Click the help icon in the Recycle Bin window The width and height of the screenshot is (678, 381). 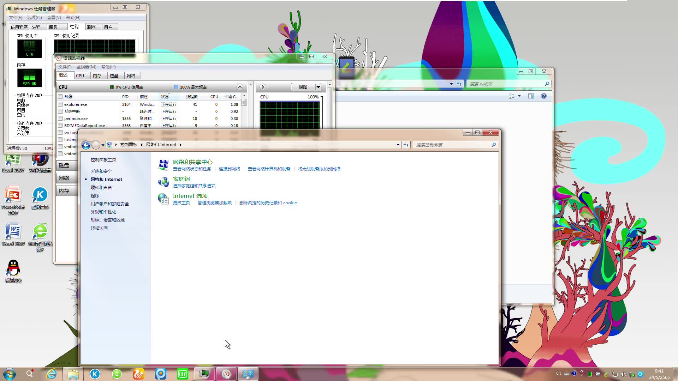point(544,96)
